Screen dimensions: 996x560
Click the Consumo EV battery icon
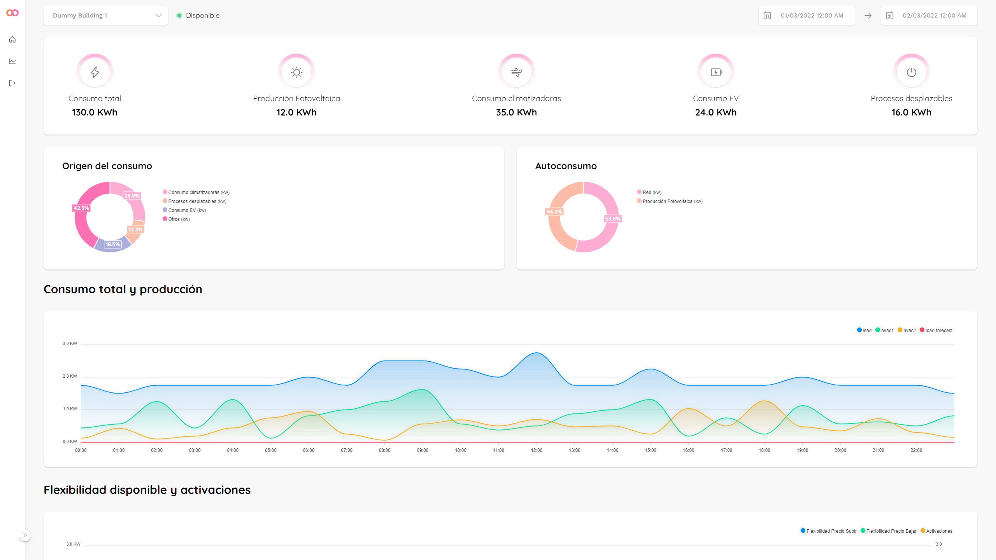pos(716,72)
